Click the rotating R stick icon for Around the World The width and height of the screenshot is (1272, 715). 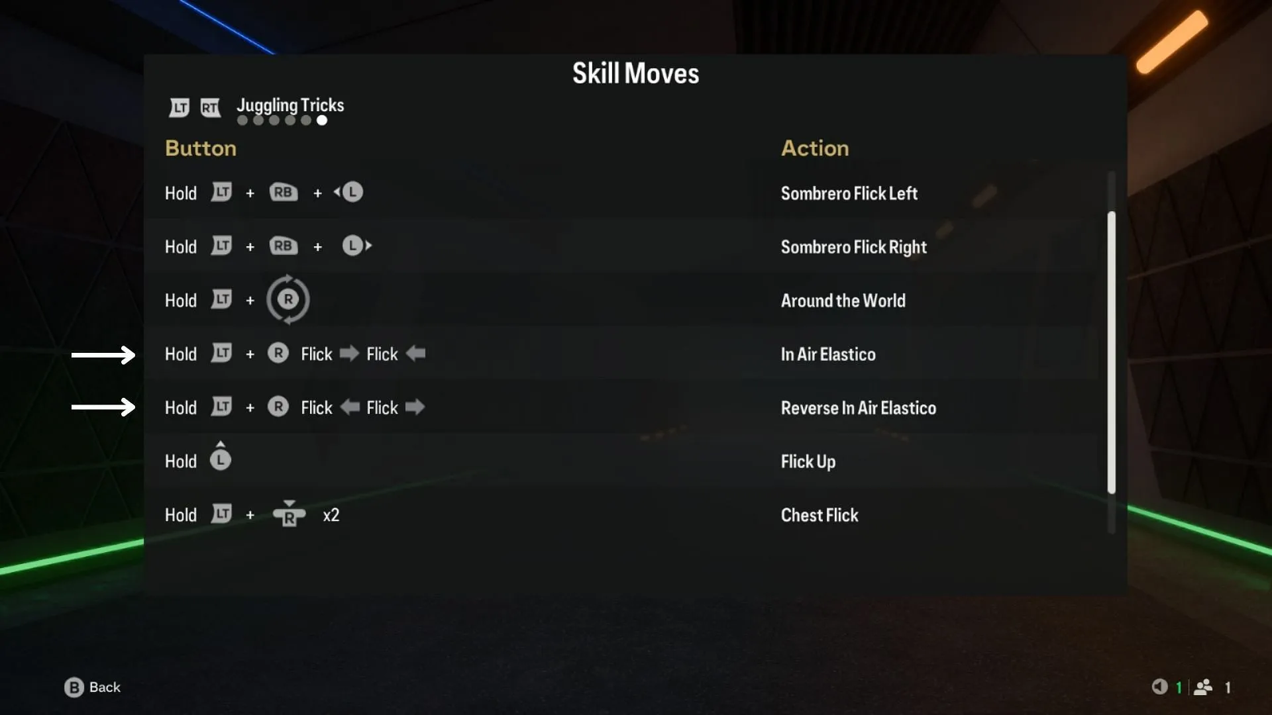[287, 299]
